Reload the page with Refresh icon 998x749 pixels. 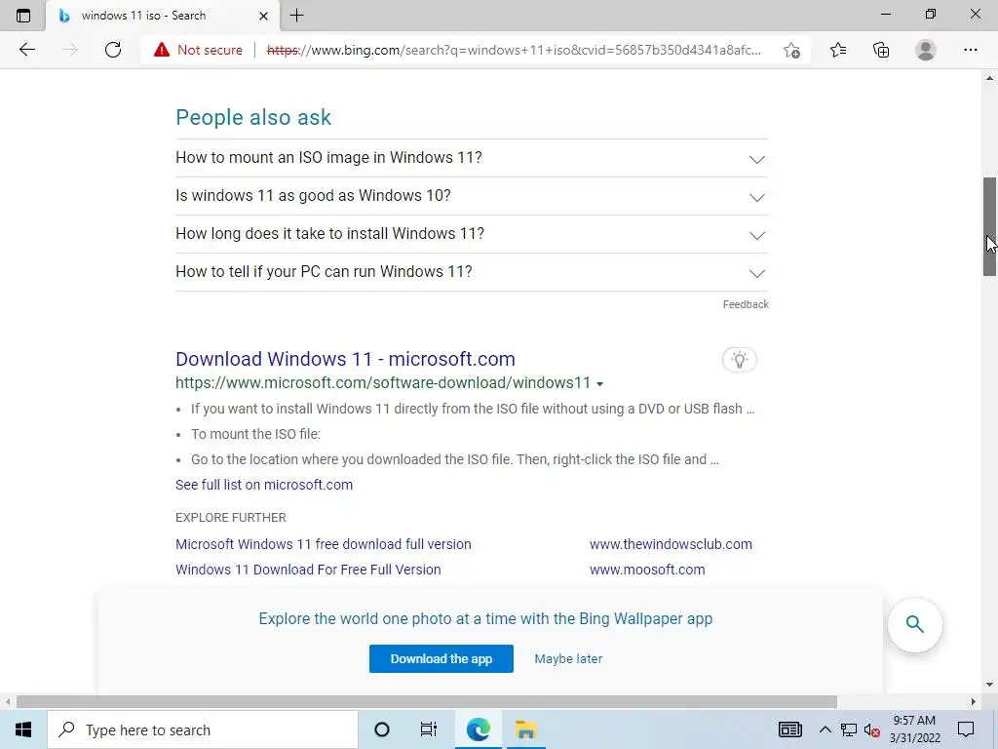pos(113,50)
